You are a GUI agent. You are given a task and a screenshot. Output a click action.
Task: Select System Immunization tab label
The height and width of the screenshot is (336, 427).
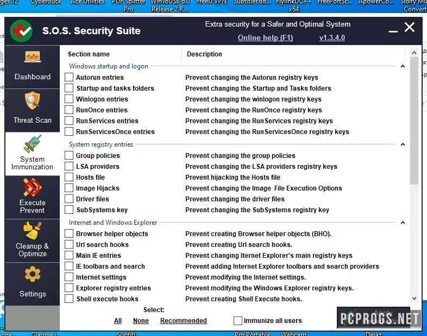33,163
